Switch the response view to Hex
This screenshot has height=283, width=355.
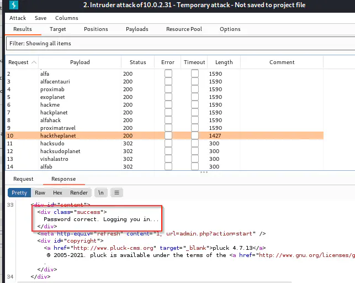pos(57,193)
